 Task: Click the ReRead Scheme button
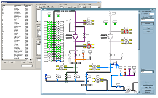148,91
